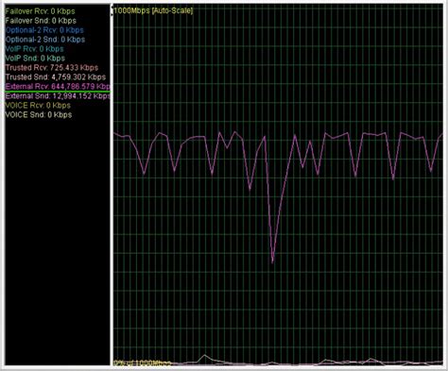Click the Optional-2 Rcv legend entry
448x371 pixels.
[44, 30]
